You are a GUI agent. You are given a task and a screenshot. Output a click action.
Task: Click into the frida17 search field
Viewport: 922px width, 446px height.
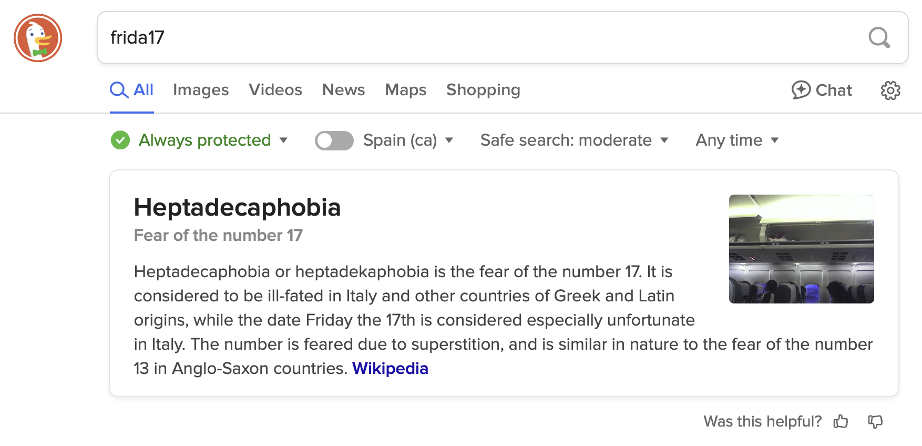coord(484,38)
